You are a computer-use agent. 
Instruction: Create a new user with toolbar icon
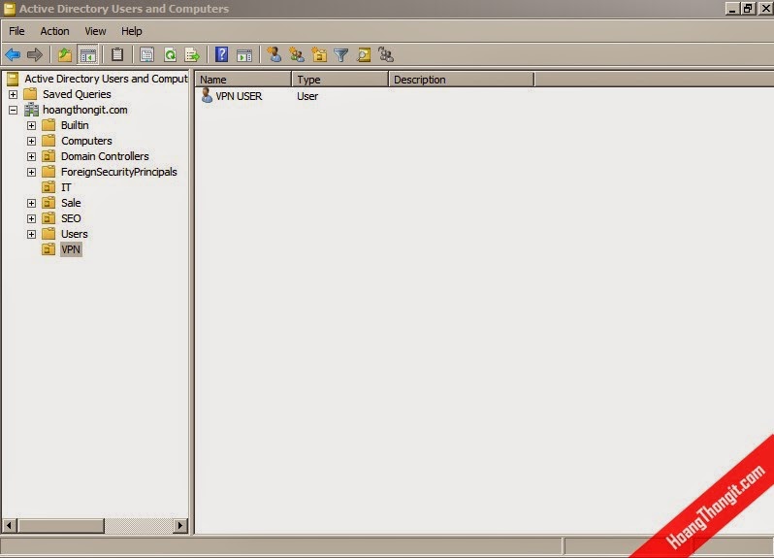[274, 54]
